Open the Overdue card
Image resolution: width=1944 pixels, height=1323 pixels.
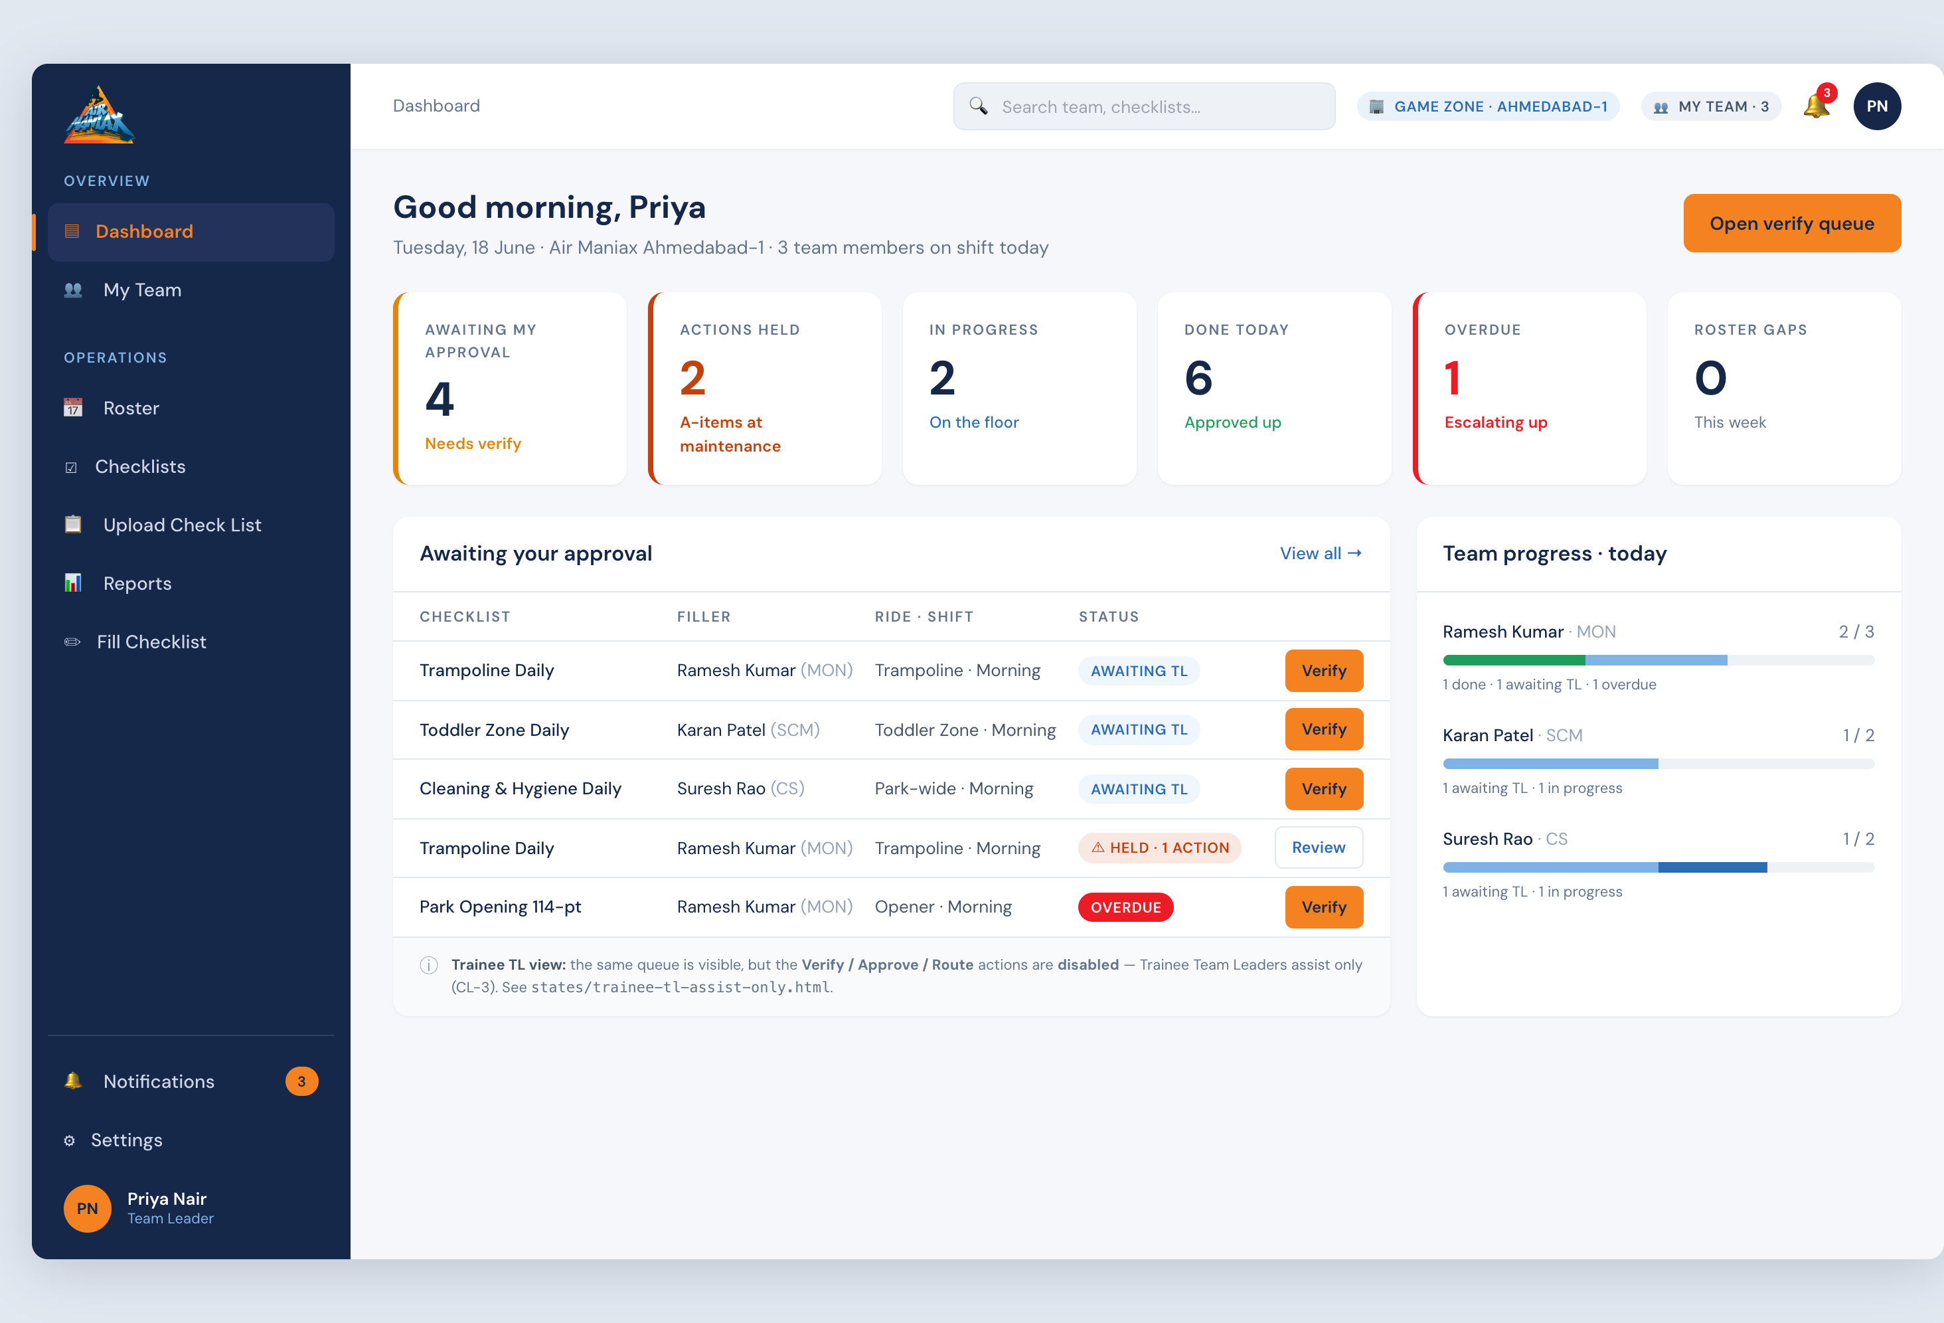click(1529, 389)
